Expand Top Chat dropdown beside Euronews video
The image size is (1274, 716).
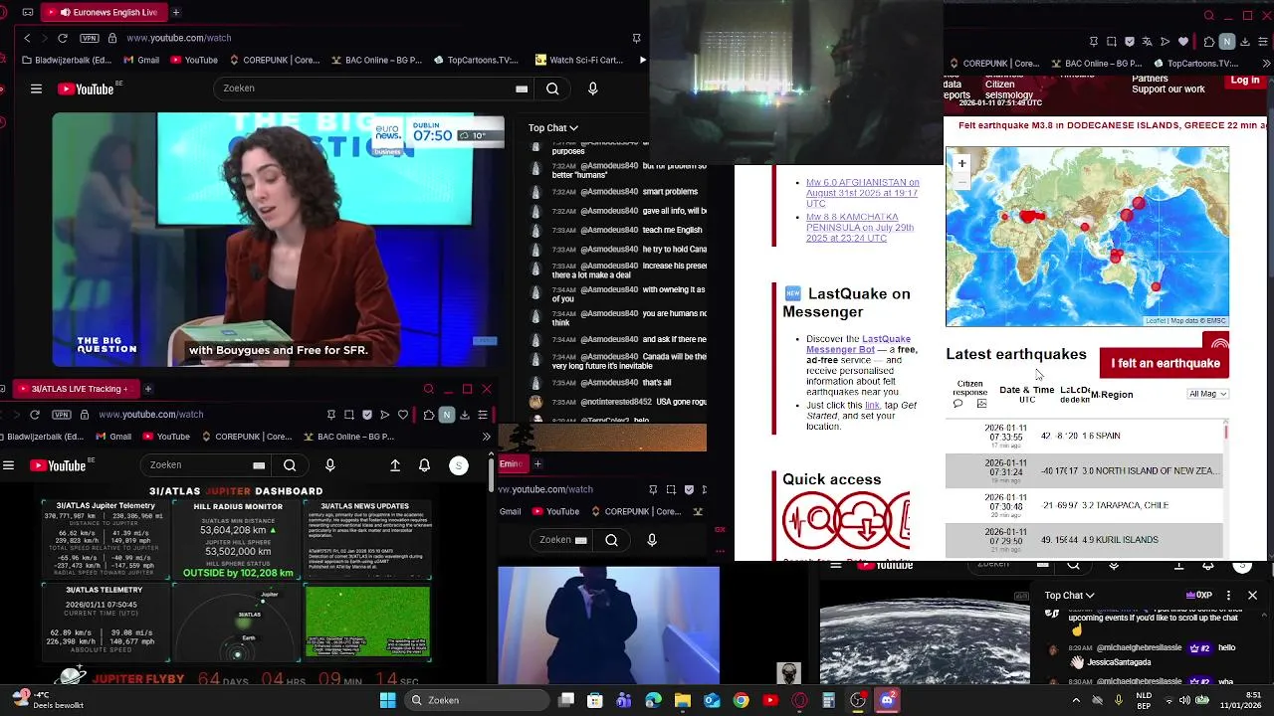point(553,127)
